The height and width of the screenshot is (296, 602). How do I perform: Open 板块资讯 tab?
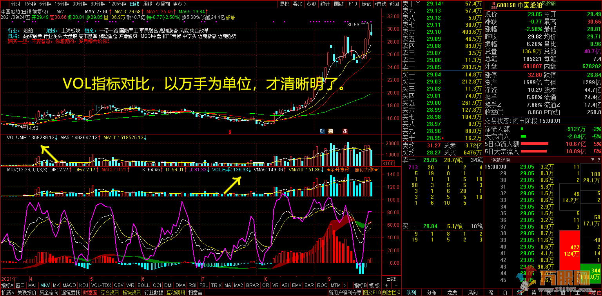pyautogui.click(x=132, y=292)
